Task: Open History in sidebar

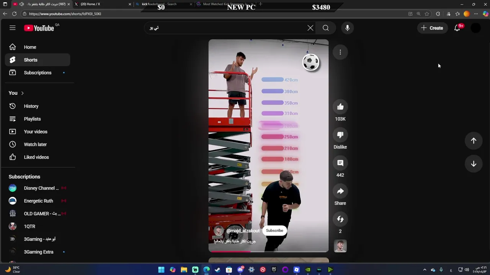Action: 38,106
